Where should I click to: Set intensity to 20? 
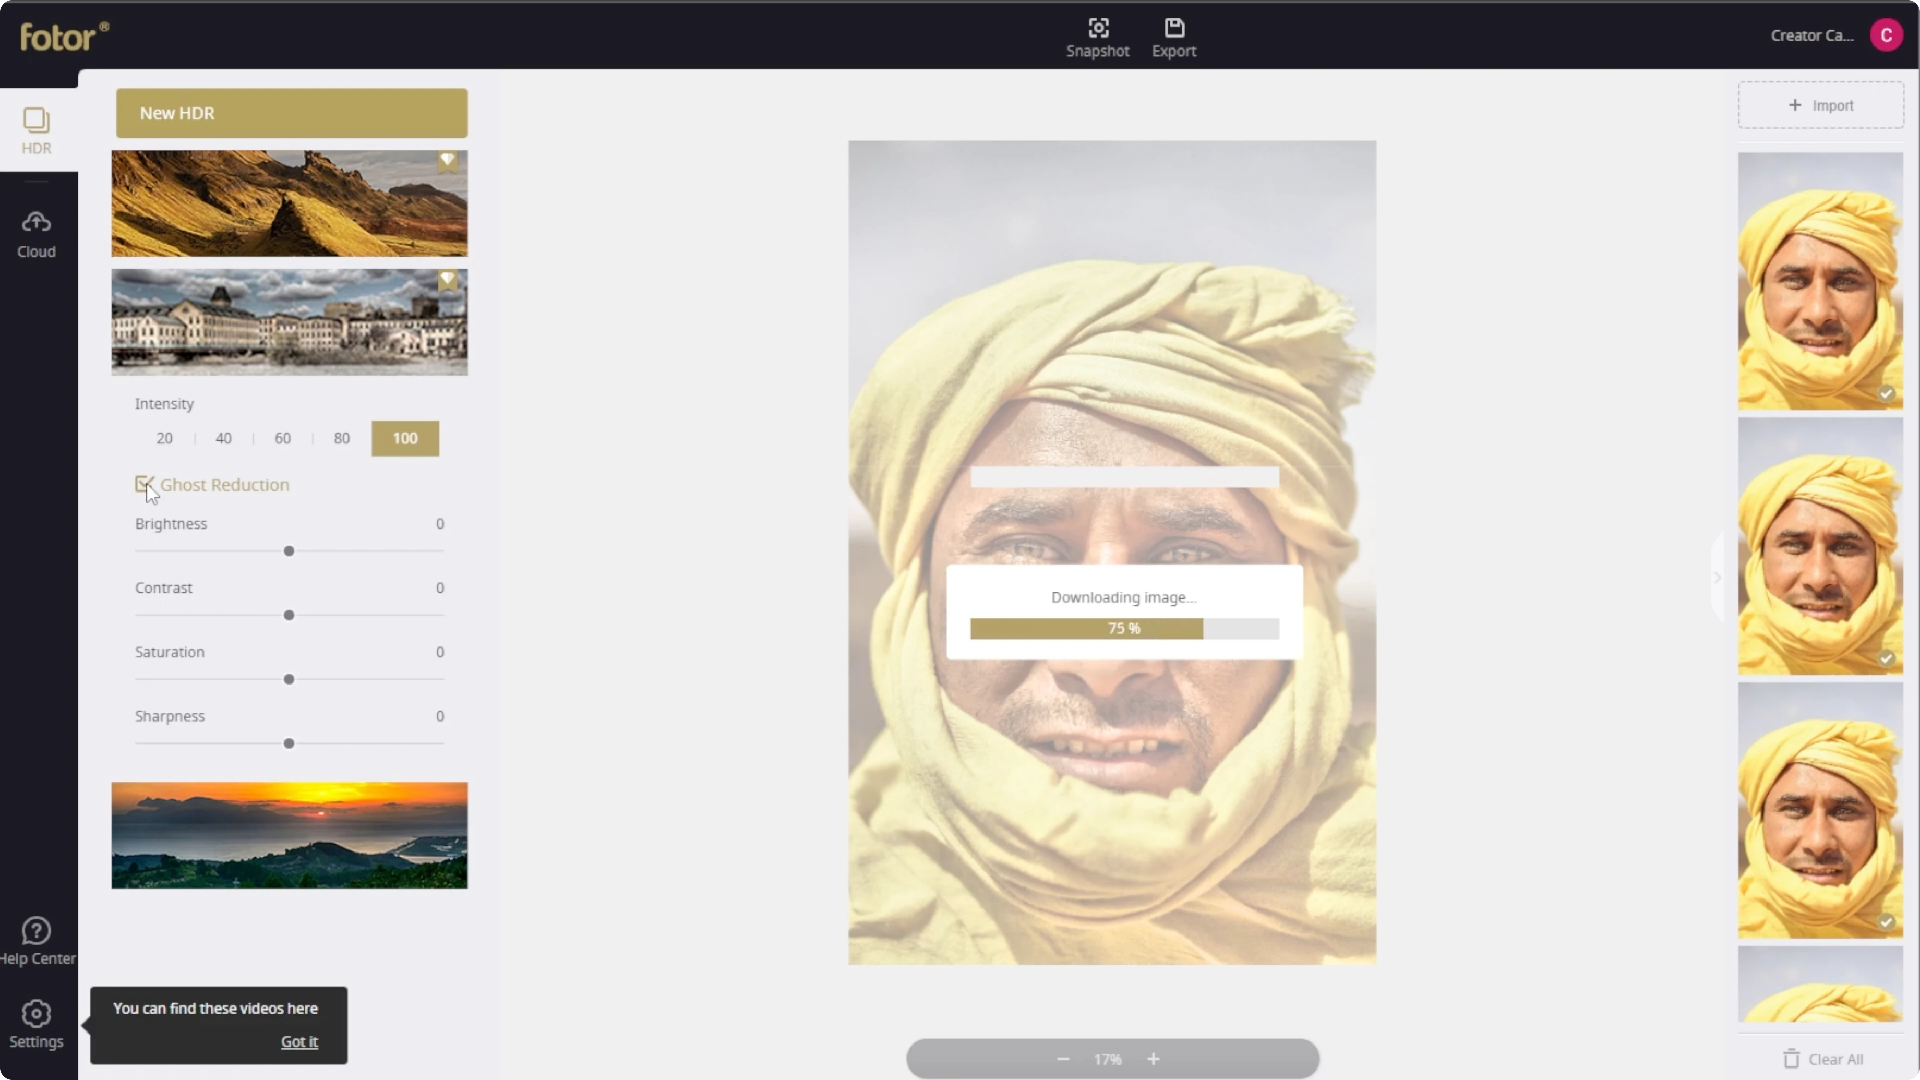(164, 438)
